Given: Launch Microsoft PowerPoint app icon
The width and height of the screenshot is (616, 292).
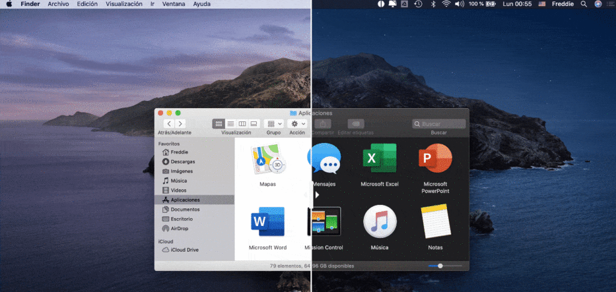Looking at the screenshot, I should tap(435, 159).
